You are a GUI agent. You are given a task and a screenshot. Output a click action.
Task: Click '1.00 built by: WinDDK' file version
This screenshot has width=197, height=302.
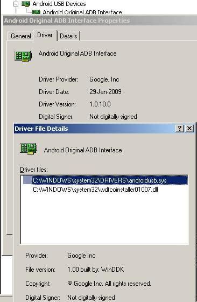click(95, 270)
